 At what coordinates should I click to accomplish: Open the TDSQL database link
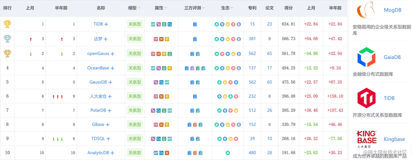tap(98, 139)
